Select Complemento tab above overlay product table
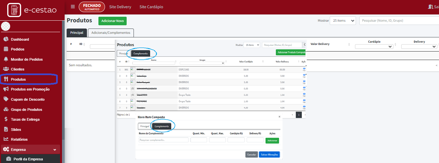The width and height of the screenshot is (439, 163). coord(140,53)
